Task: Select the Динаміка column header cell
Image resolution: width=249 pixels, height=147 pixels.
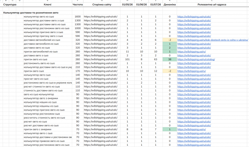Action: [170, 5]
